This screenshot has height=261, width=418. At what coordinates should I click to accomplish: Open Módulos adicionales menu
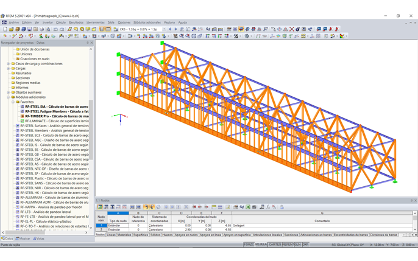147,23
